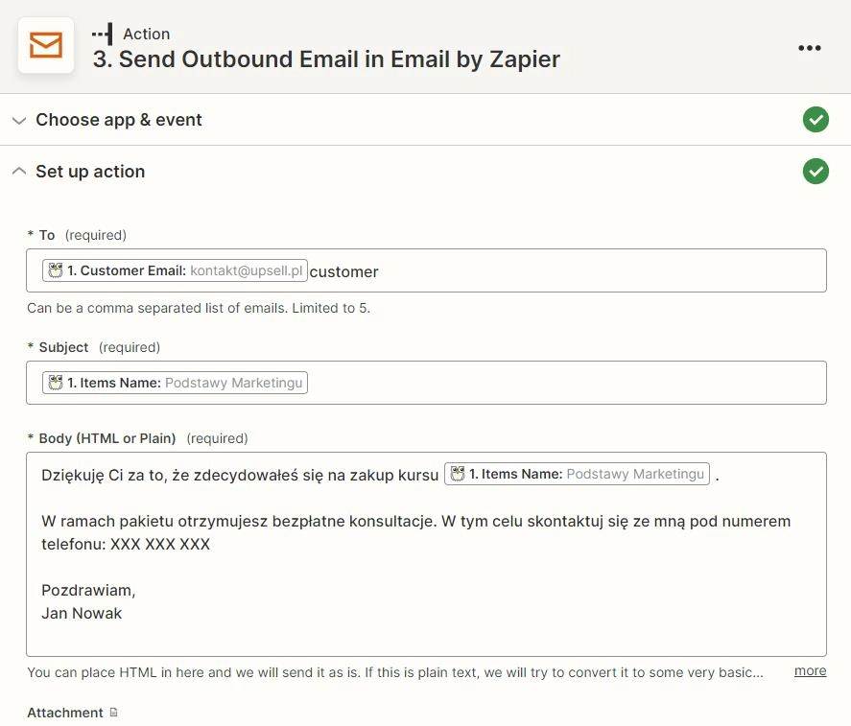Select the Items Name pill in Body text
851x726 pixels.
577,474
